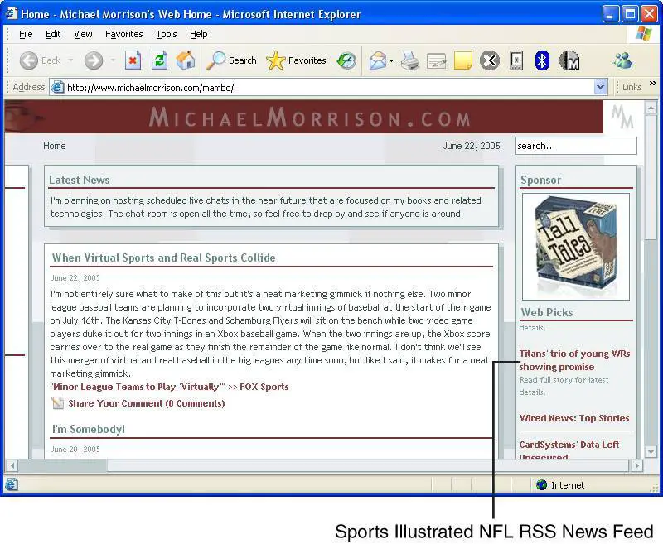
Task: Click the Internet zone globe icon
Action: click(x=541, y=485)
